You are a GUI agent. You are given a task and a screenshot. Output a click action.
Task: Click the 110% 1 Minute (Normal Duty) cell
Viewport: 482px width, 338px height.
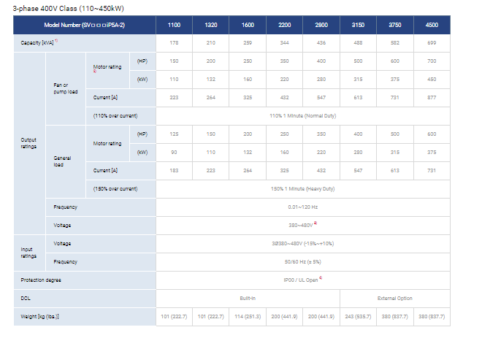coord(302,115)
